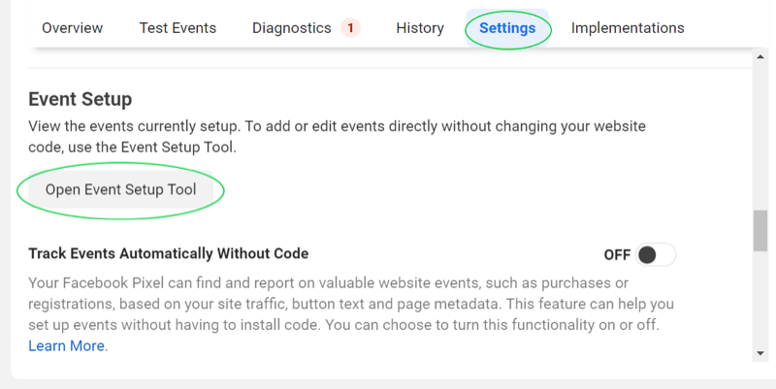Open the History tab

pyautogui.click(x=420, y=28)
